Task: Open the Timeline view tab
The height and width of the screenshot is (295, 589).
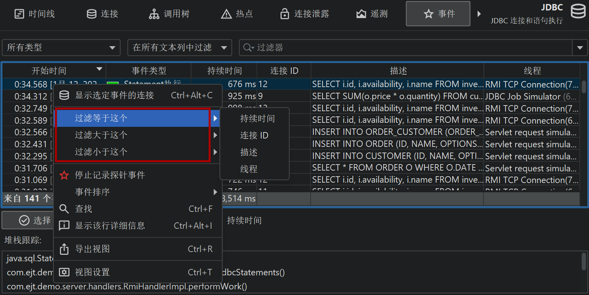Action: 35,14
